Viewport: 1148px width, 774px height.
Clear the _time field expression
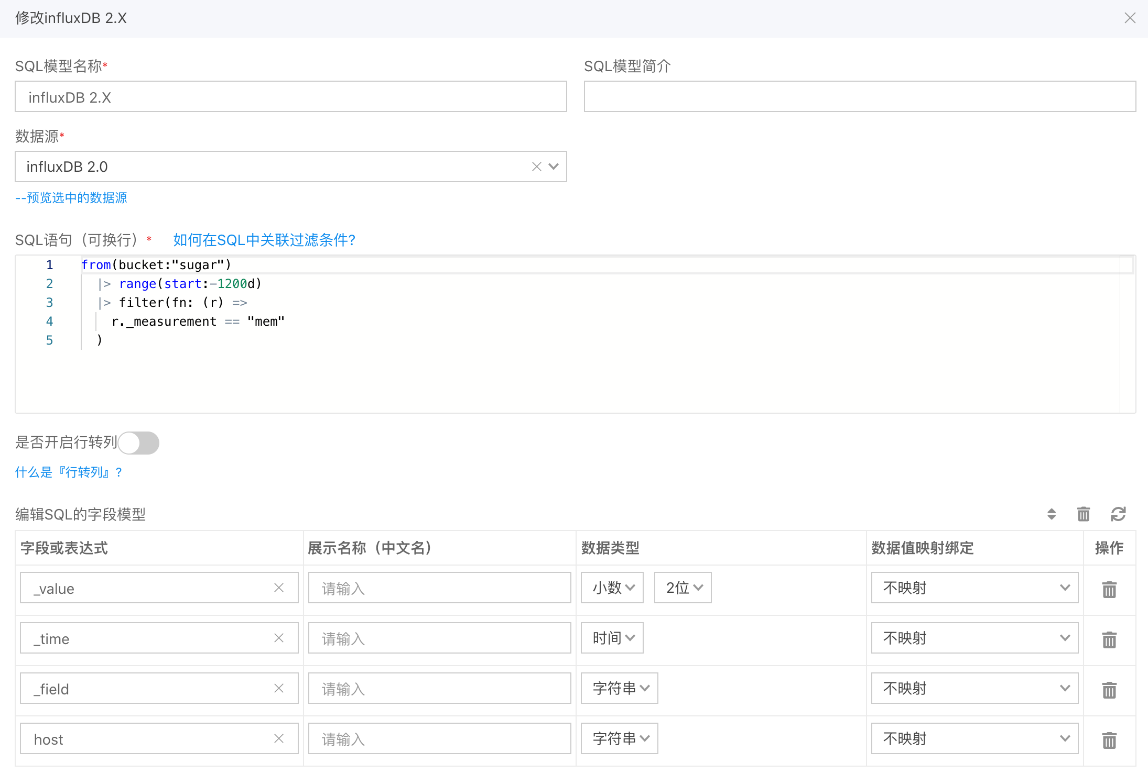[x=279, y=638]
